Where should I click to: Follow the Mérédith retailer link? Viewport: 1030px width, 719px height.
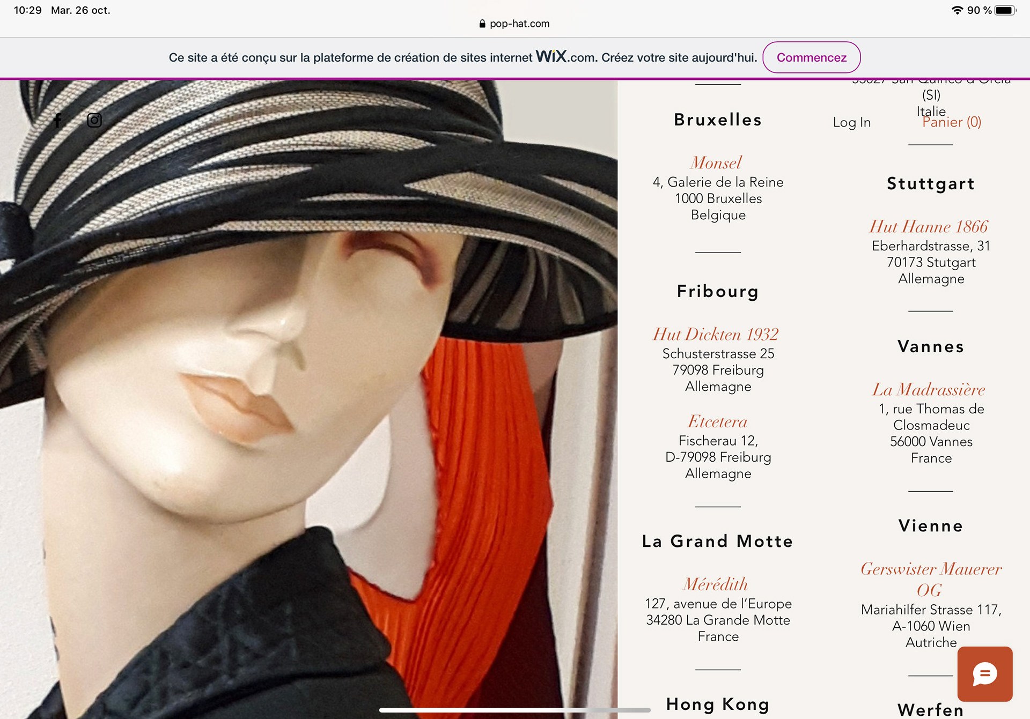[716, 584]
